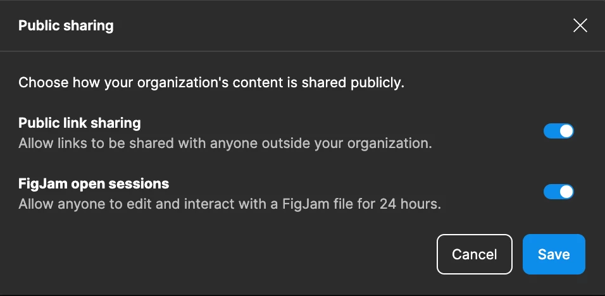Click the 'Allow links to be shared' description
Viewport: 605px width, 296px height.
[x=225, y=144]
